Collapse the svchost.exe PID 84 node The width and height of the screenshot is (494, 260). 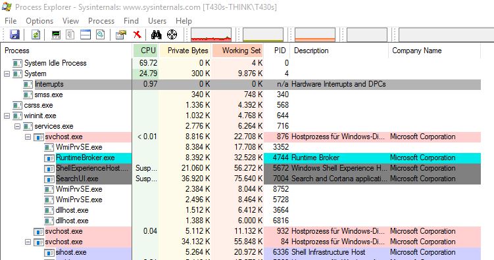(28, 242)
